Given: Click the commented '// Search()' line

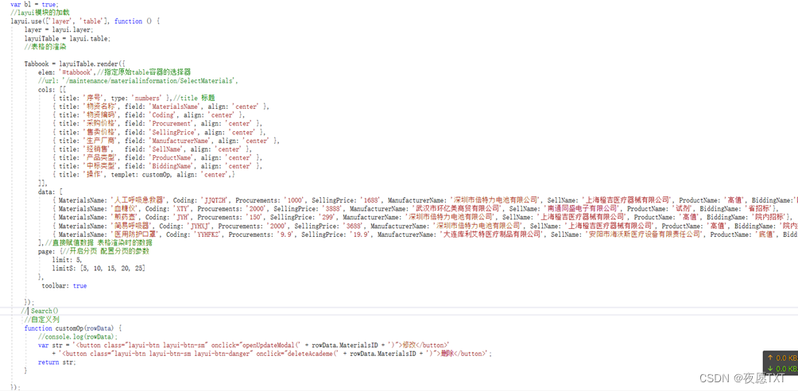Looking at the screenshot, I should coord(40,311).
